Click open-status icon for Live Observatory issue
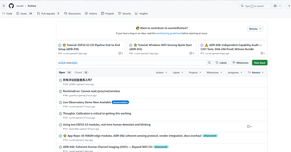The image size is (291, 152). pos(60,102)
